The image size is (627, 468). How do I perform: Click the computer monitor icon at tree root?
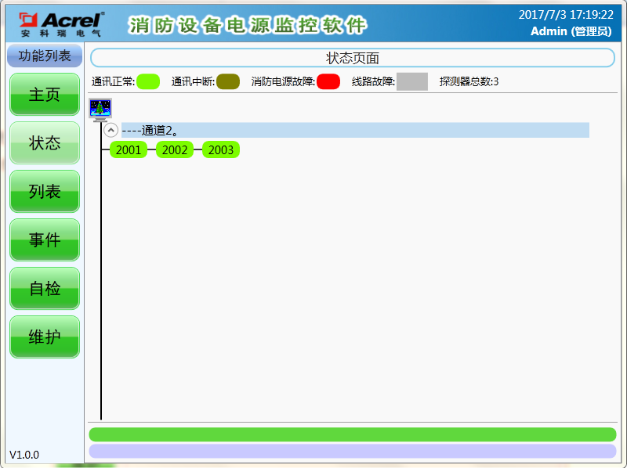tap(100, 110)
